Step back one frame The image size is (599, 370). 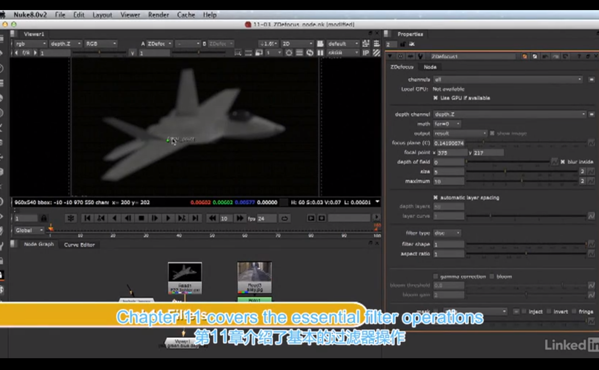click(x=128, y=218)
